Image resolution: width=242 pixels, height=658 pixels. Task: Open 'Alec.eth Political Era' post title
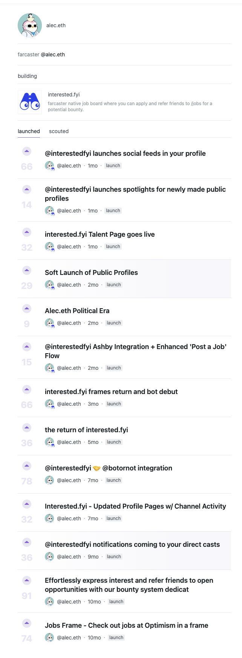point(77,311)
